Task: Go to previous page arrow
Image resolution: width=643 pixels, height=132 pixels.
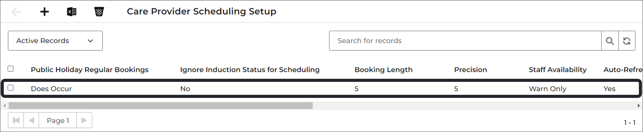Action: pos(31,120)
